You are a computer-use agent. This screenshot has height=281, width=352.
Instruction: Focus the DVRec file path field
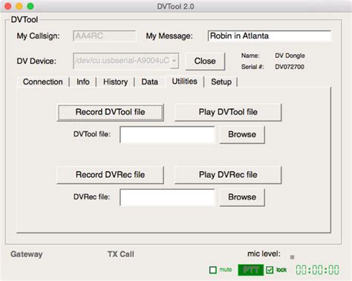tap(167, 197)
